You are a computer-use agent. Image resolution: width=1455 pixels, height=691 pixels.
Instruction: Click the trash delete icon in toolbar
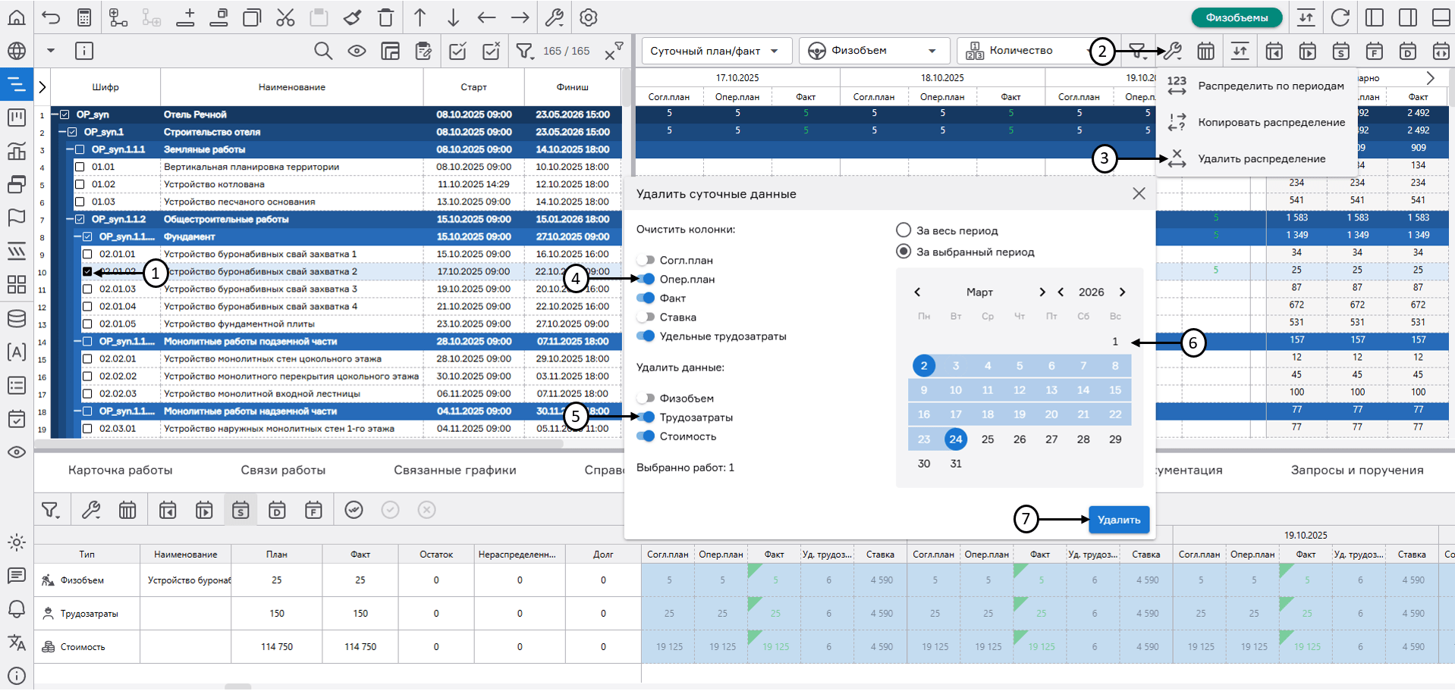386,17
